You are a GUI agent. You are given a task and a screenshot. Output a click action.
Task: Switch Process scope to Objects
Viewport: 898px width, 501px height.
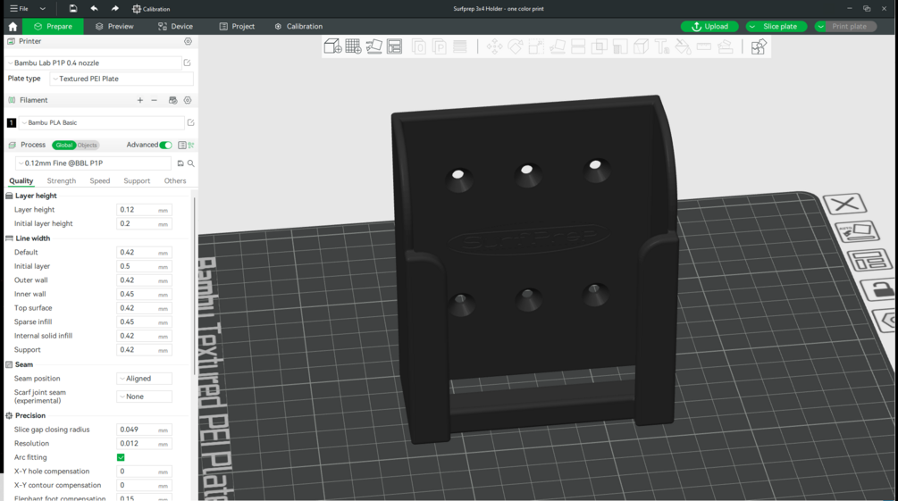87,145
